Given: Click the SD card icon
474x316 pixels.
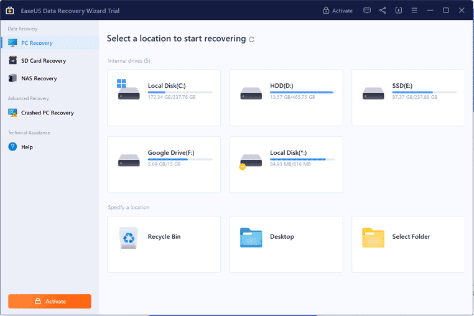Looking at the screenshot, I should tap(12, 60).
